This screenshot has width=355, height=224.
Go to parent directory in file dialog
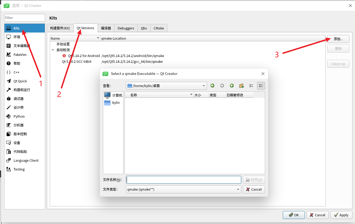pyautogui.click(x=232, y=86)
